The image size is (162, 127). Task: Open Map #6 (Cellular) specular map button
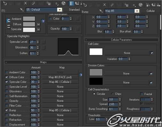(60, 82)
